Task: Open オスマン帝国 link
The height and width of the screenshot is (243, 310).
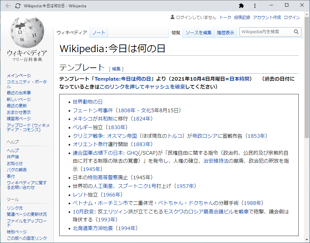Action: pyautogui.click(x=122, y=136)
